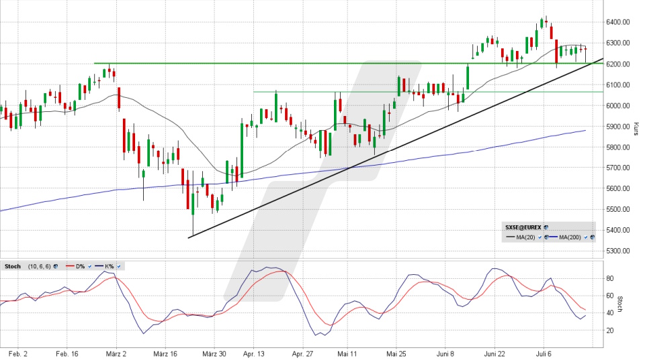This screenshot has height=362, width=645.
Task: Uncheck the MA(200) moving average checkbox
Action: pyautogui.click(x=586, y=237)
